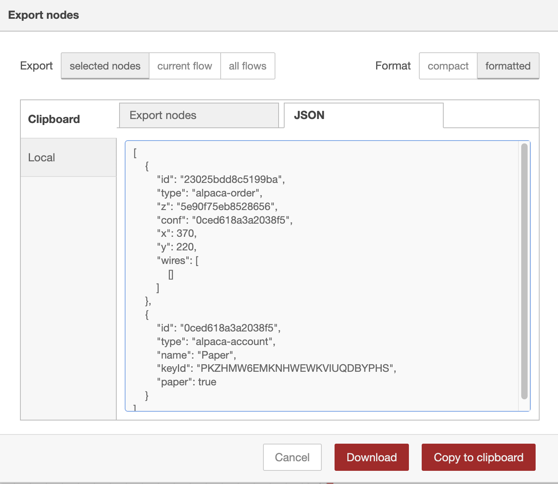Click the keyId value in the JSON
This screenshot has width=558, height=484.
pos(295,368)
